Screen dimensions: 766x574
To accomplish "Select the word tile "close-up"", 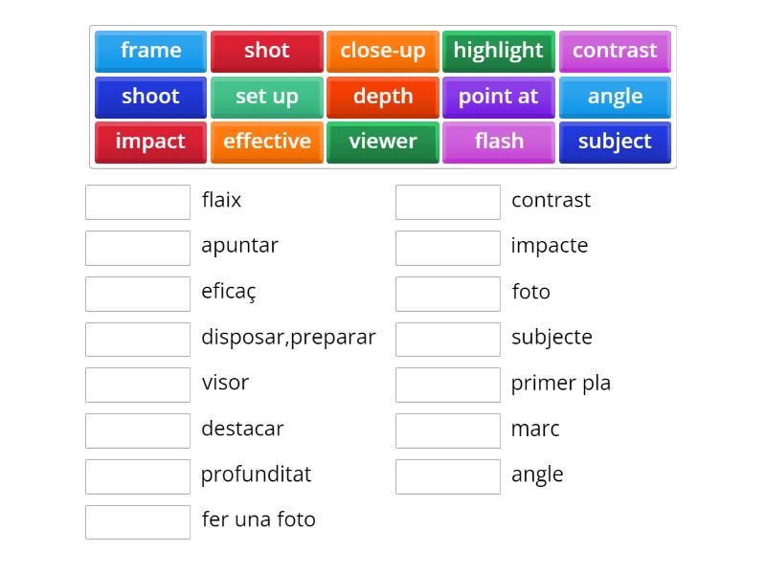I will tap(383, 51).
